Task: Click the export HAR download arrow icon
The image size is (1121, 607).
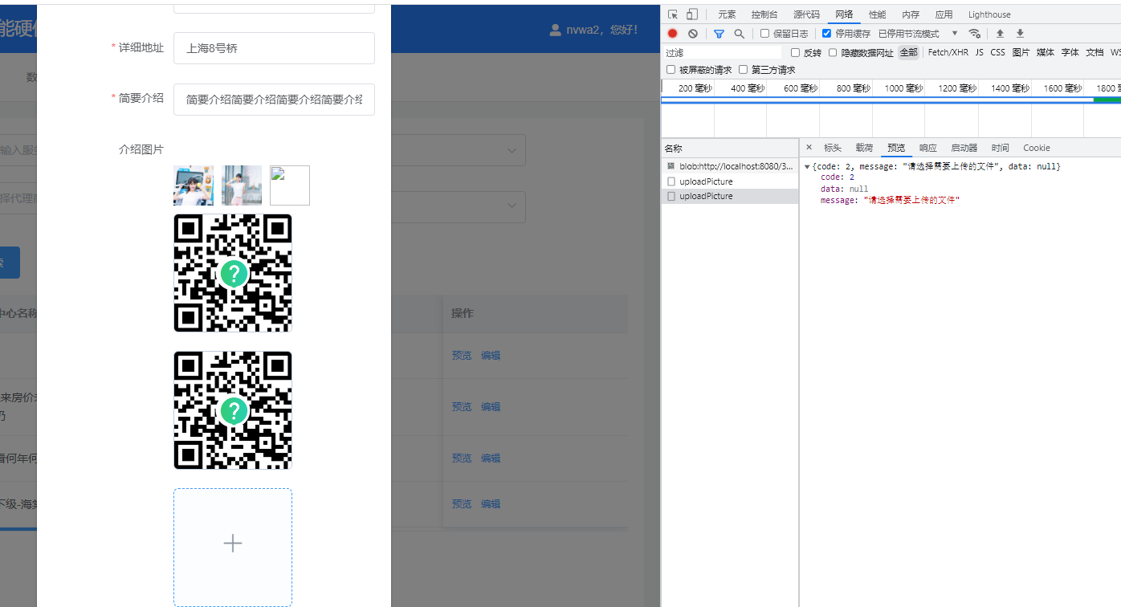Action: pyautogui.click(x=1020, y=34)
